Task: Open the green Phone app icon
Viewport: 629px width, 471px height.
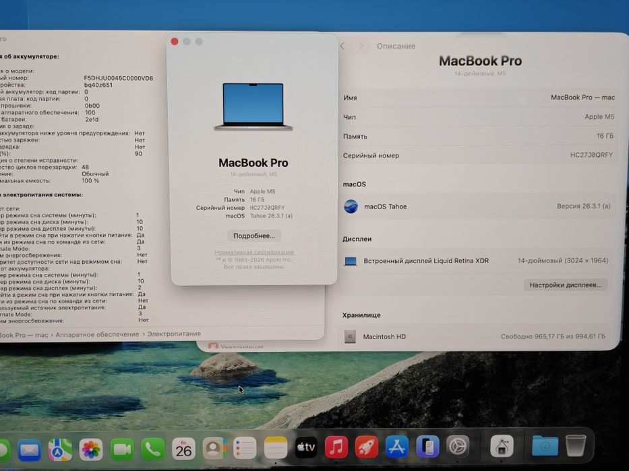Action: click(153, 449)
